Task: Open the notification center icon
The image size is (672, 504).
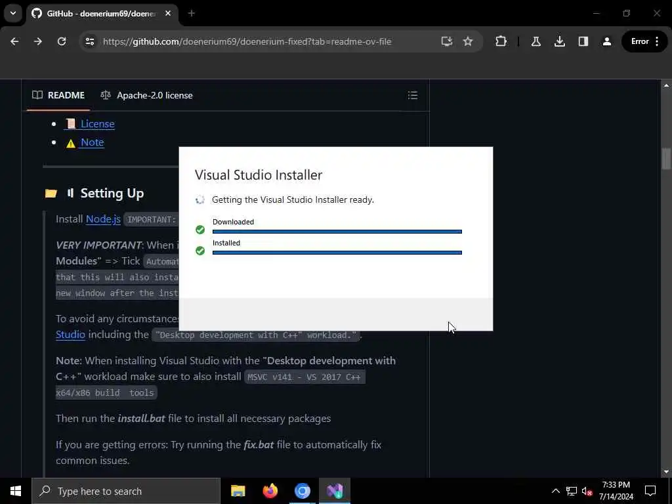Action: [x=650, y=491]
